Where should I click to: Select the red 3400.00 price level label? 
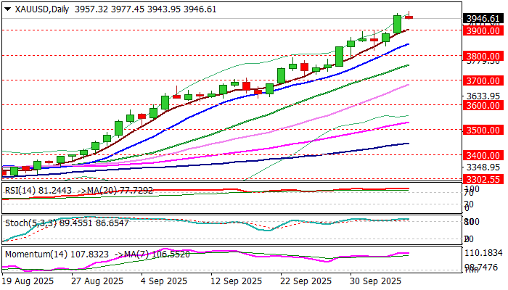pyautogui.click(x=483, y=155)
